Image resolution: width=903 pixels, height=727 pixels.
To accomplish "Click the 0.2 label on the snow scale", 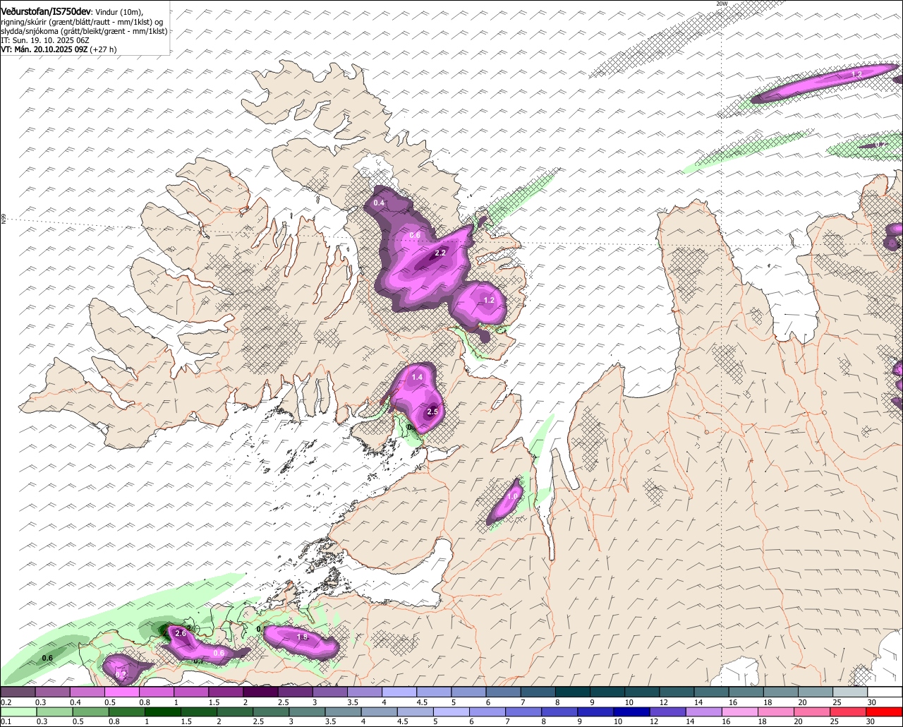I will tap(6, 703).
